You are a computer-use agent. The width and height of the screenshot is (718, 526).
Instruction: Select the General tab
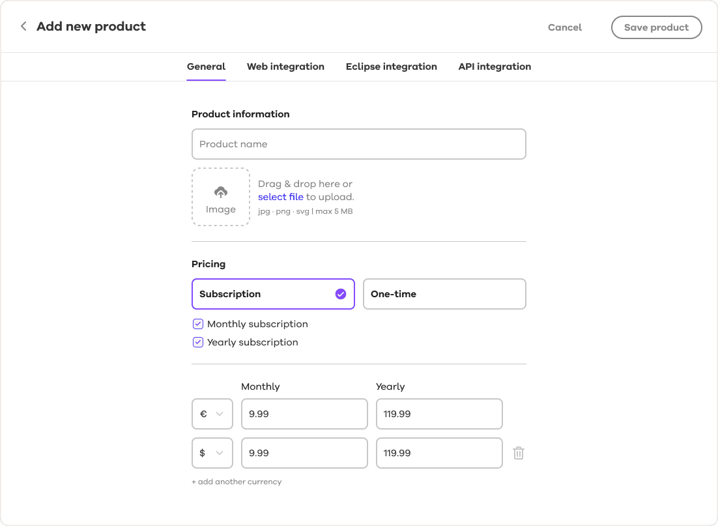(x=206, y=66)
